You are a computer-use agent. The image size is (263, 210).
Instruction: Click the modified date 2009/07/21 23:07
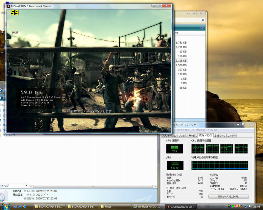46,191
